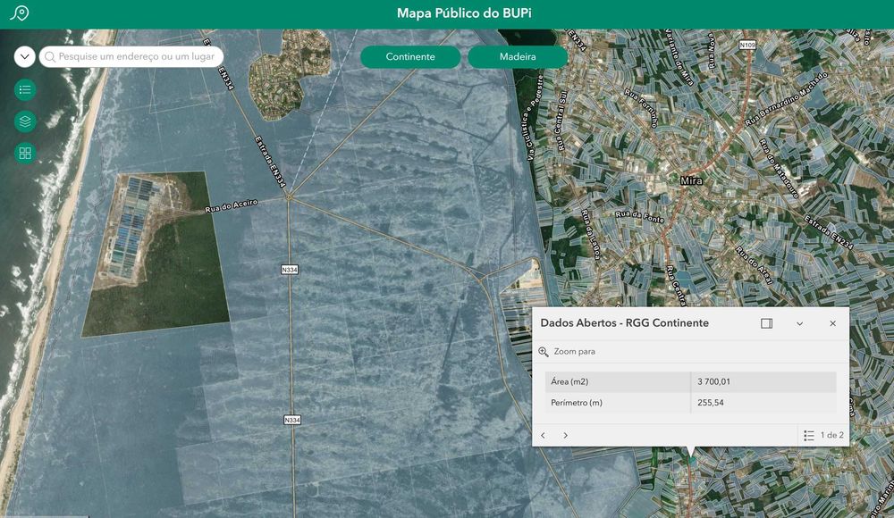Image resolution: width=894 pixels, height=518 pixels.
Task: Open the basemap gallery grid tool
Action: (x=25, y=154)
